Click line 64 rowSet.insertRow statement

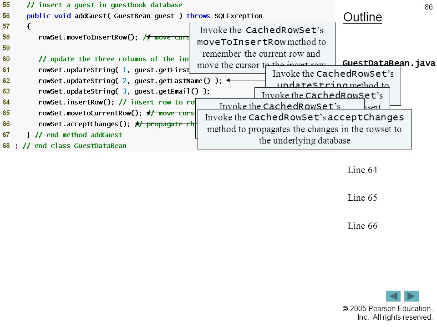76,102
